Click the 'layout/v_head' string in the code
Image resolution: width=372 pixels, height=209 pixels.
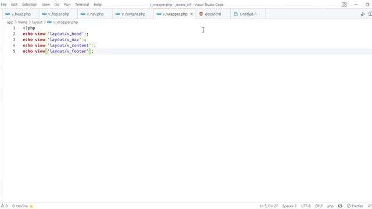(66, 34)
